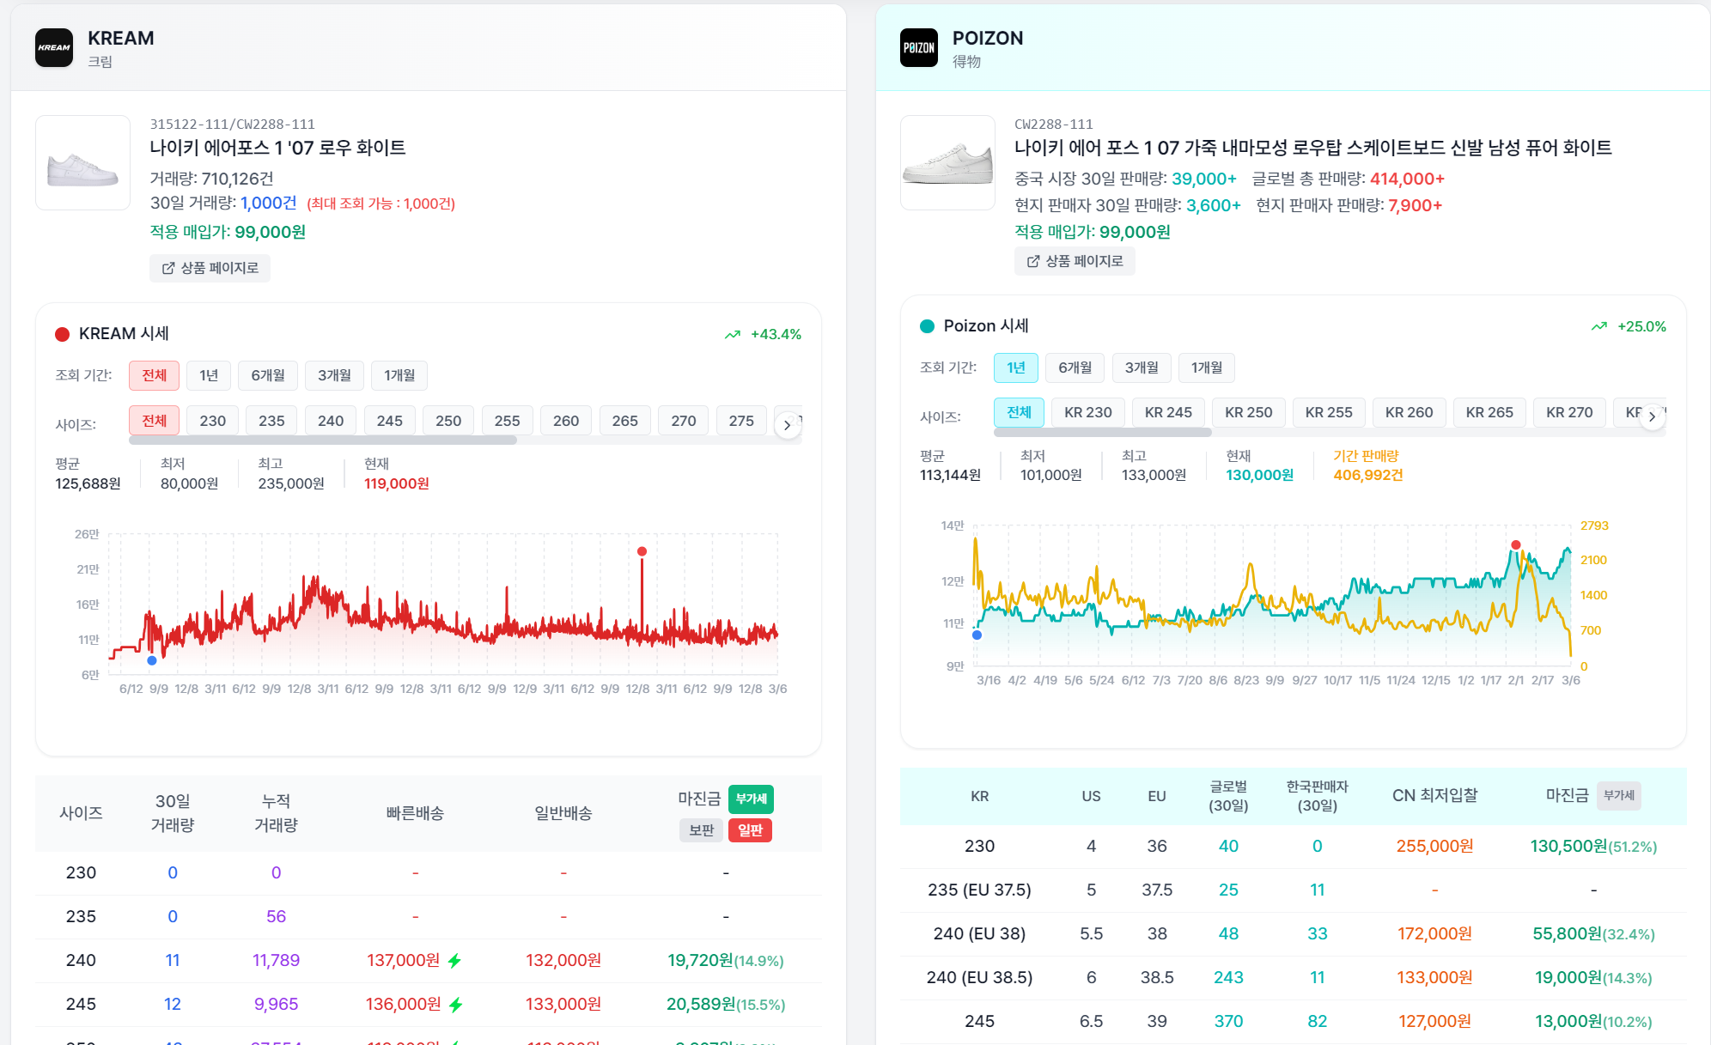
Task: Click the KREAM logo icon
Action: (x=54, y=47)
